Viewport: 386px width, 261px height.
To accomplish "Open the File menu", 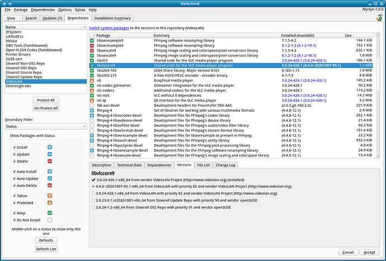I will pos(8,10).
